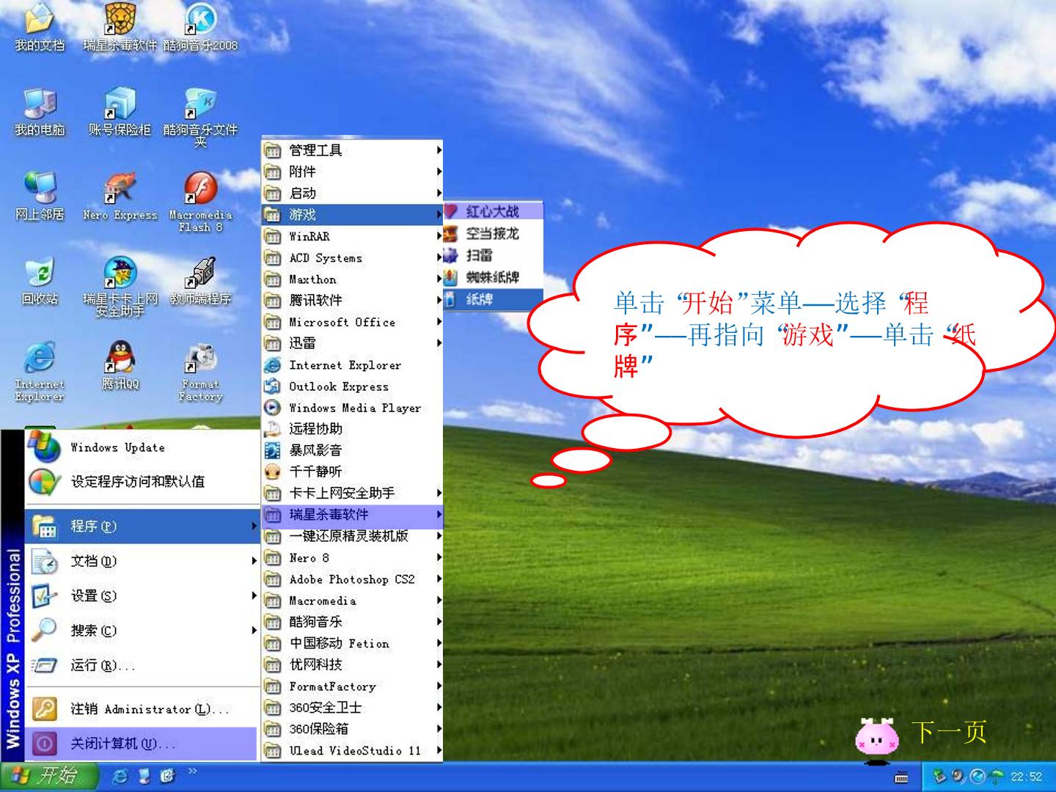Expand the Microsoft Office program folder
The height and width of the screenshot is (792, 1056).
click(353, 322)
